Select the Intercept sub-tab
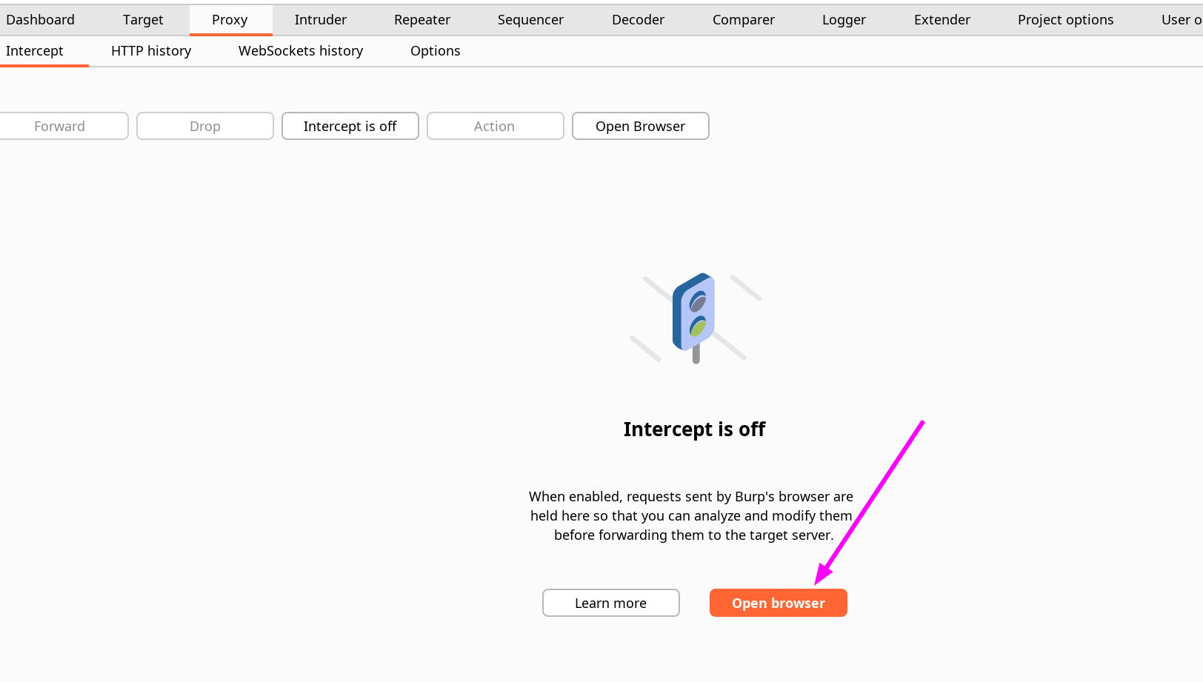The image size is (1203, 682). [35, 51]
